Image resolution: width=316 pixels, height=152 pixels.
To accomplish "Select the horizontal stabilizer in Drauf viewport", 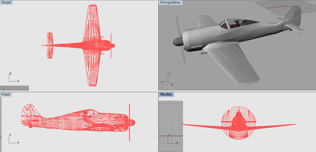I will click(50, 45).
